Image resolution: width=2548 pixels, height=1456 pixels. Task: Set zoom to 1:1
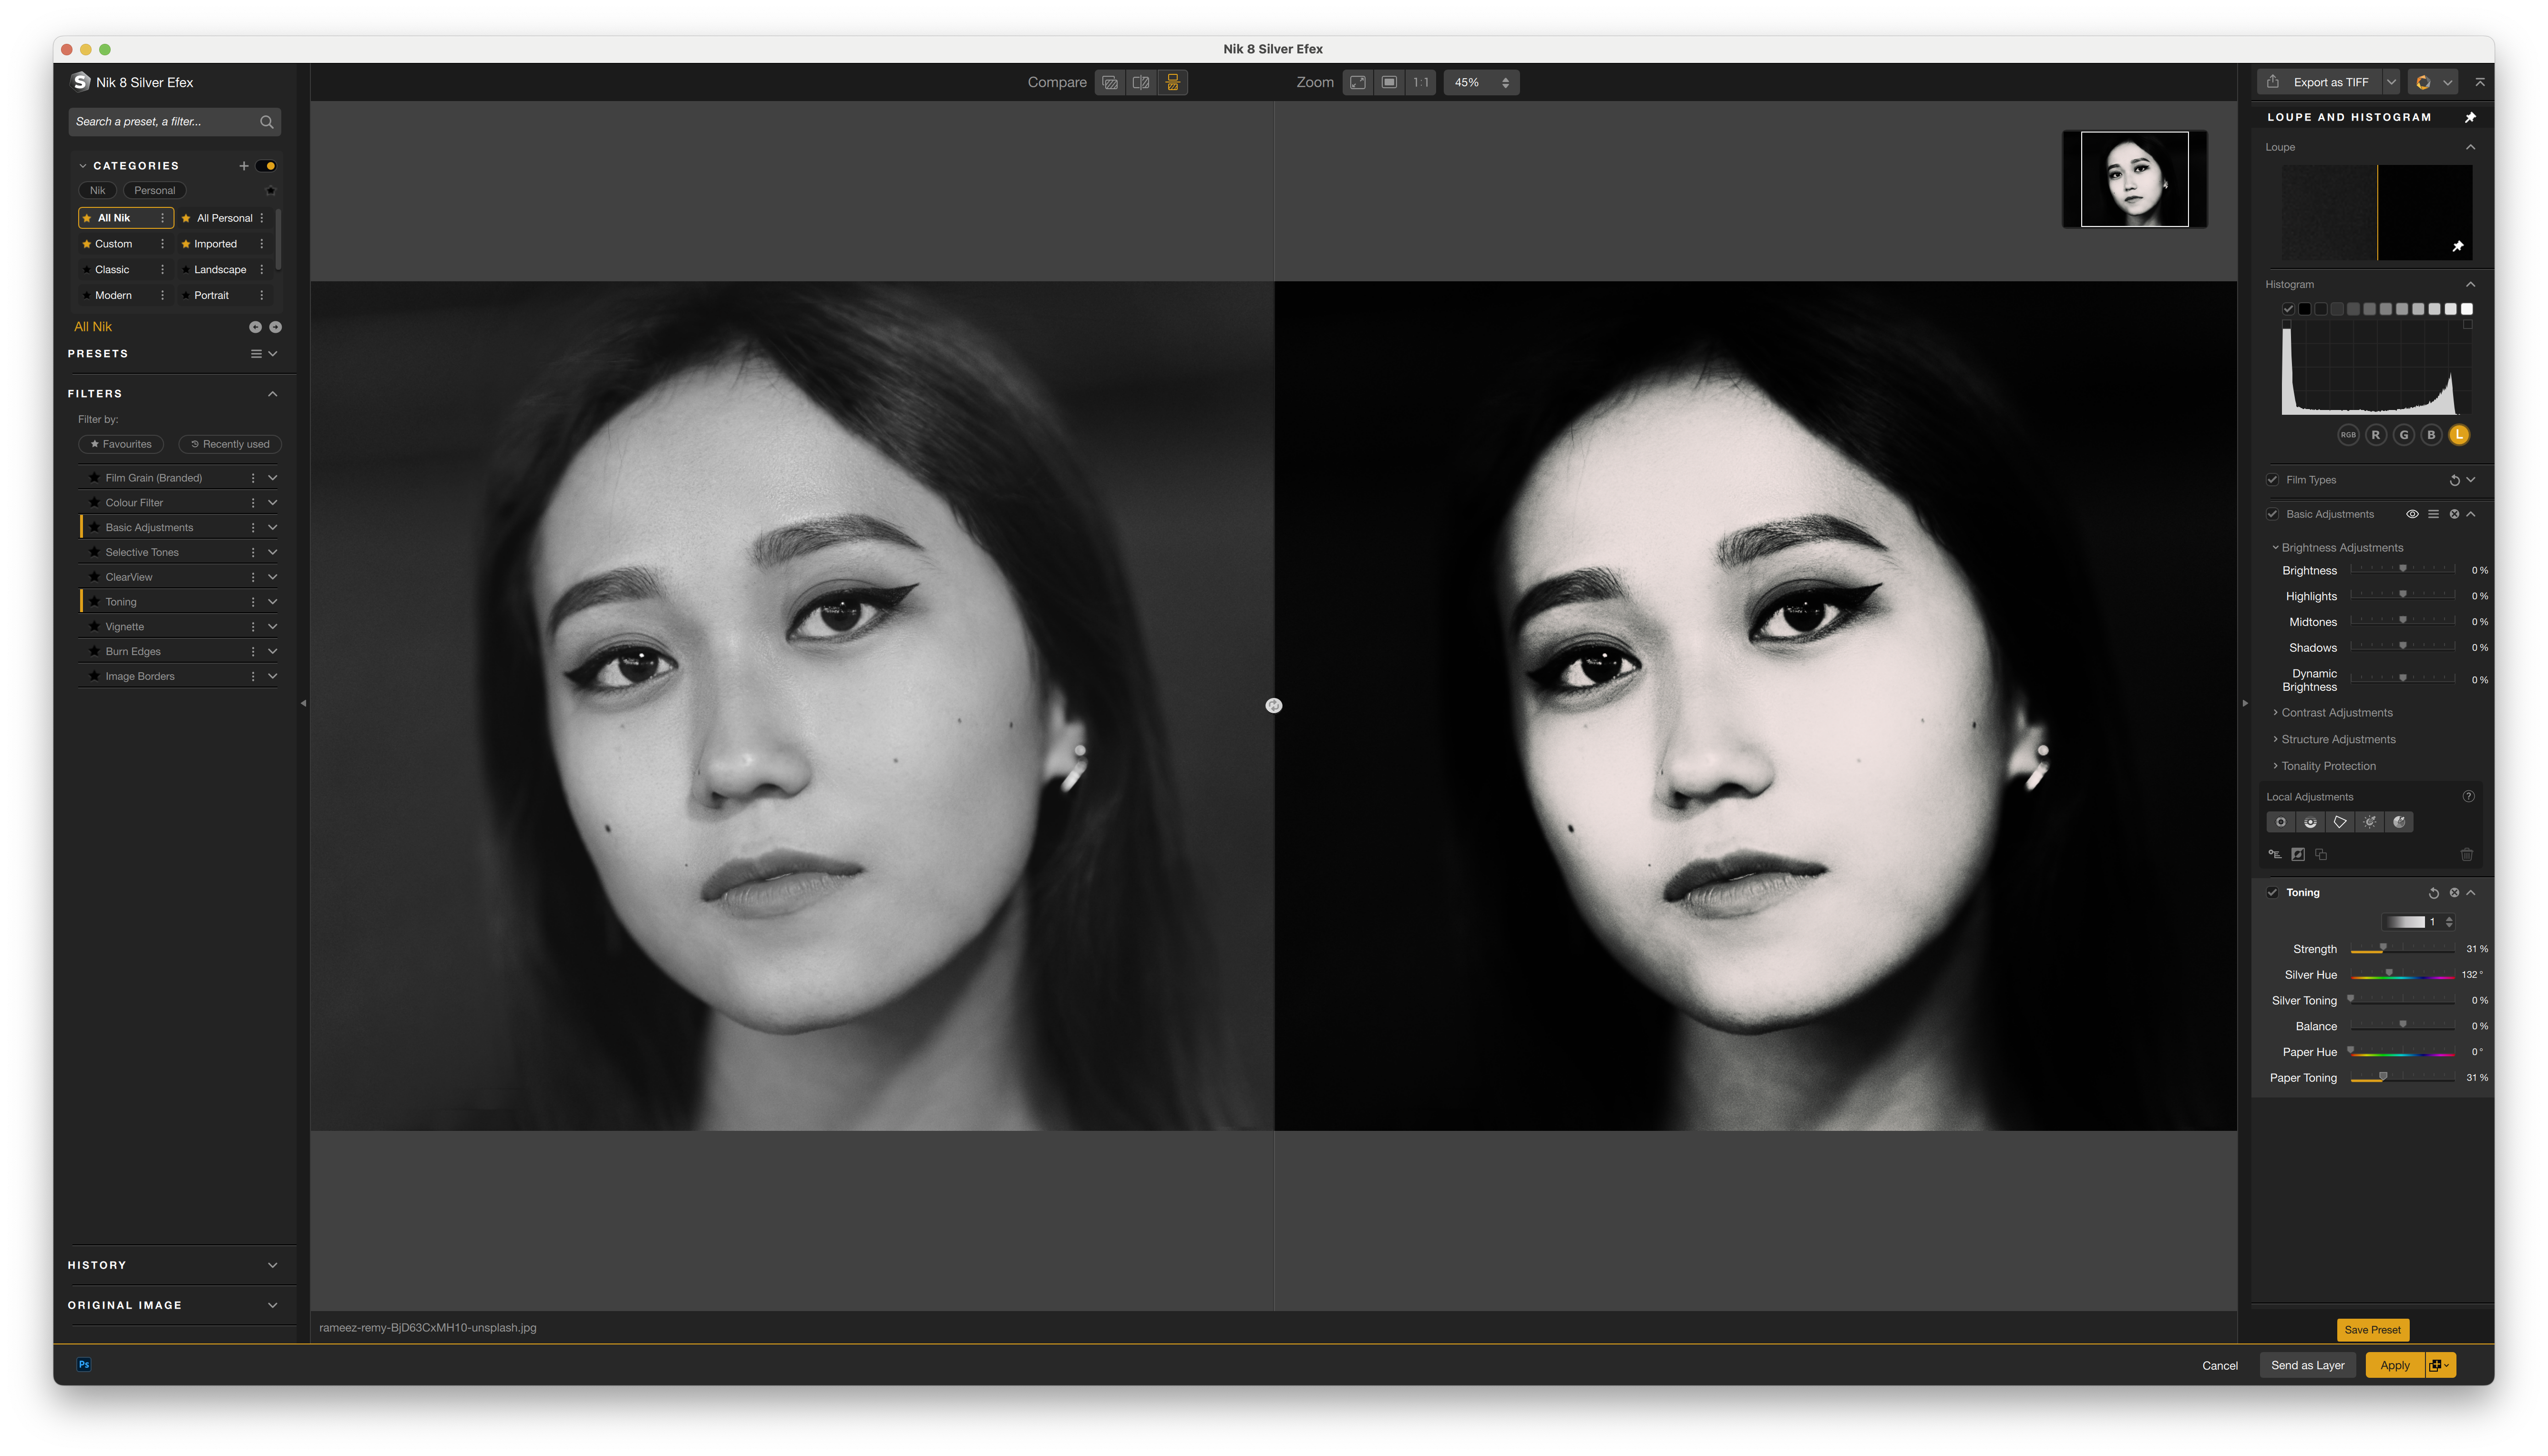(1421, 82)
